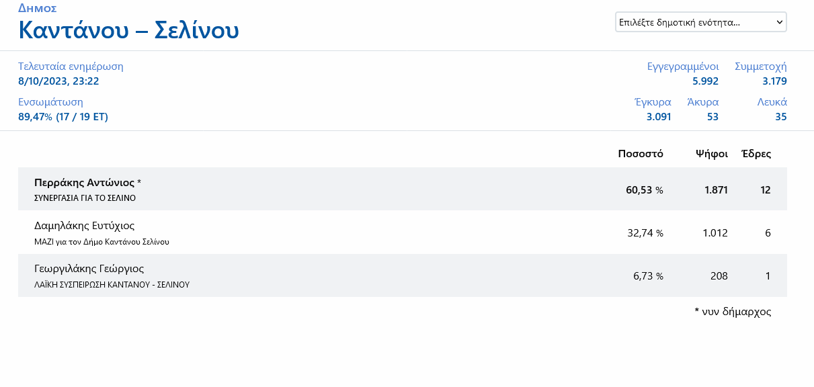Viewport: 814px width, 387px height.
Task: Click the 'Ψήφοι' column header
Action: (x=712, y=154)
